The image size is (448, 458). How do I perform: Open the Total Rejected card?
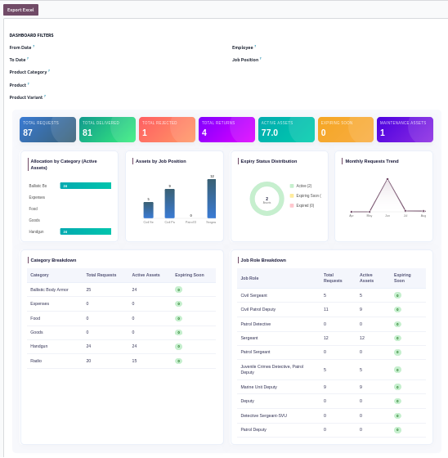tap(167, 130)
